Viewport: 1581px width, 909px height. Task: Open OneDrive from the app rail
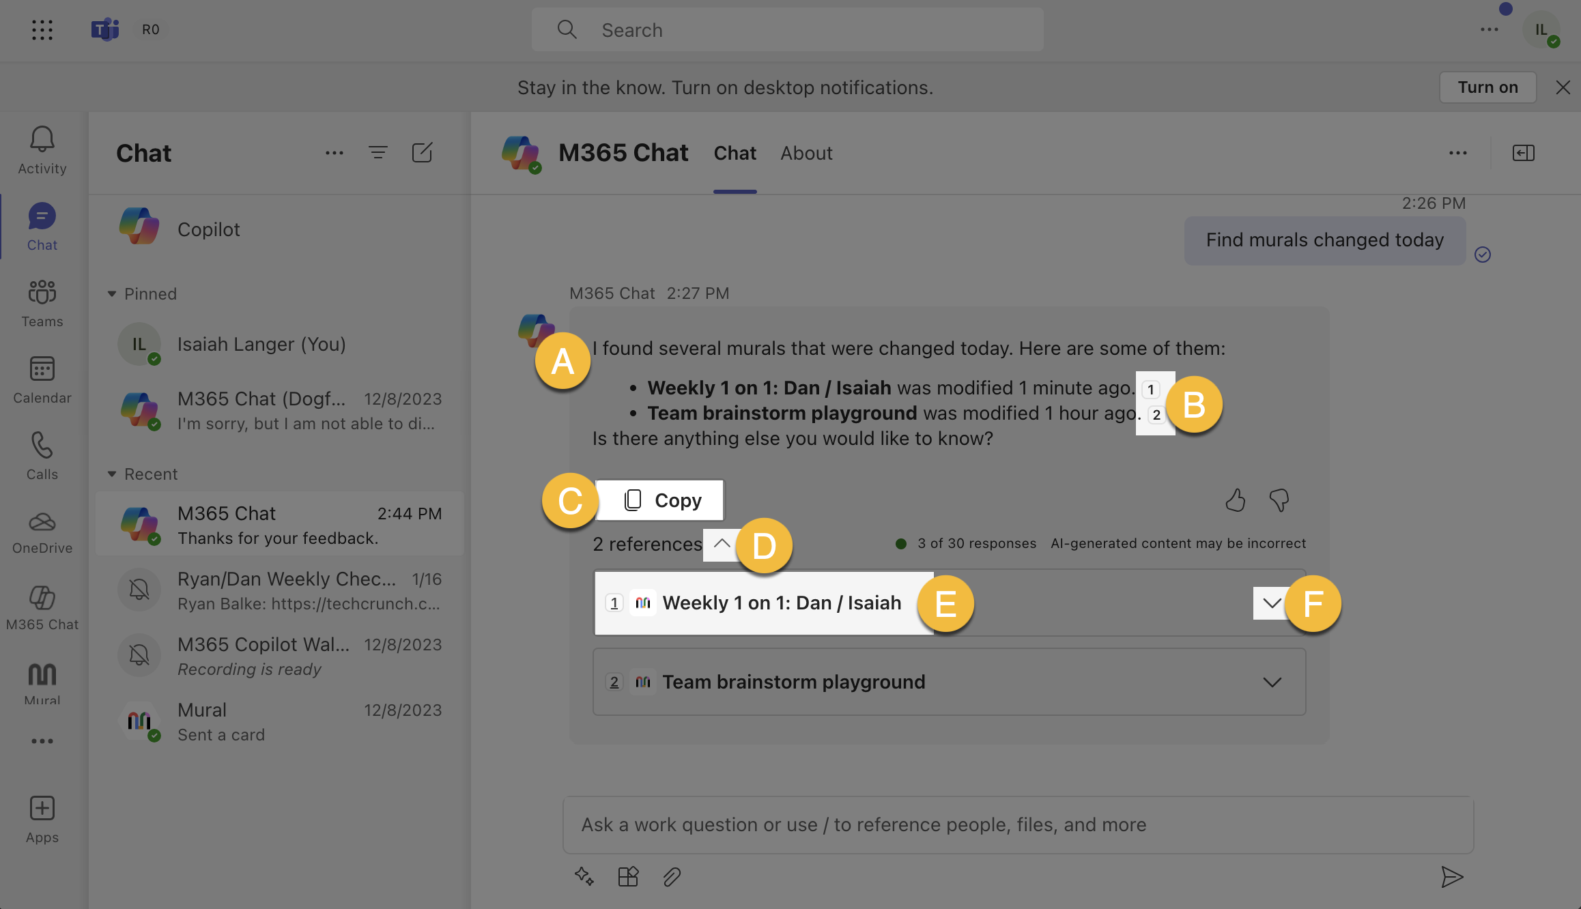[42, 532]
